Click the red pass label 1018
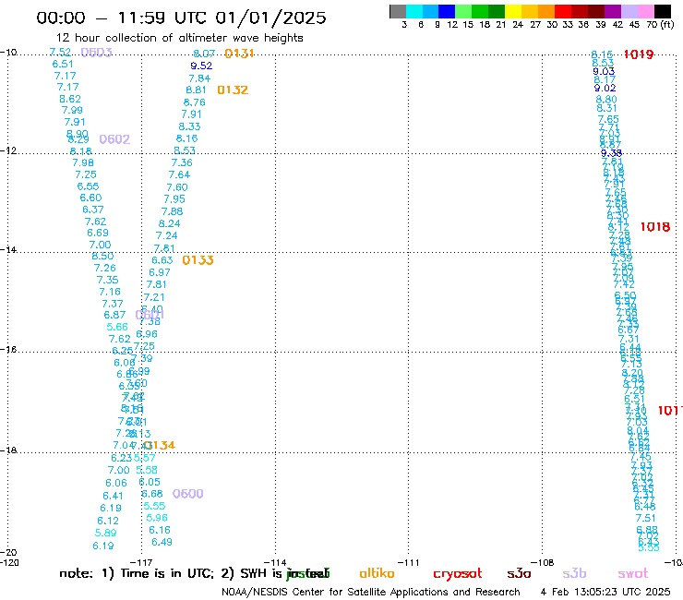Image resolution: width=683 pixels, height=600 pixels. [655, 227]
